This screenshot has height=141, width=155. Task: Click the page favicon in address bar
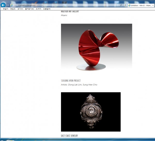click(x=12, y=5)
